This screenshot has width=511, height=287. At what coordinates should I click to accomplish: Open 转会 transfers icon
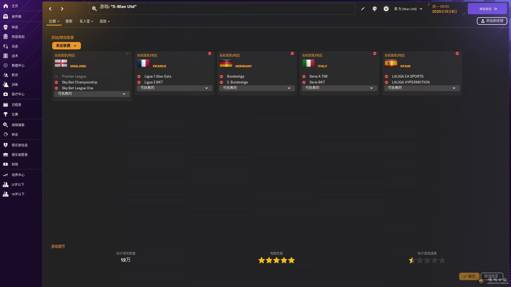click(x=6, y=134)
